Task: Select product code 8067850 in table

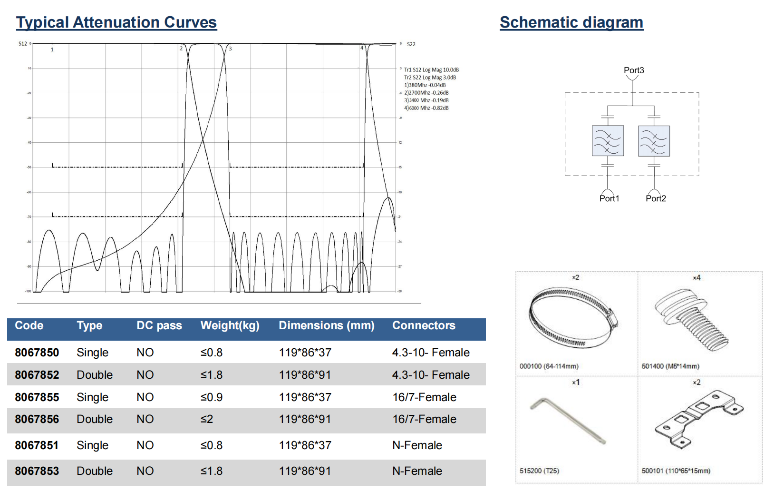Action: click(x=37, y=353)
